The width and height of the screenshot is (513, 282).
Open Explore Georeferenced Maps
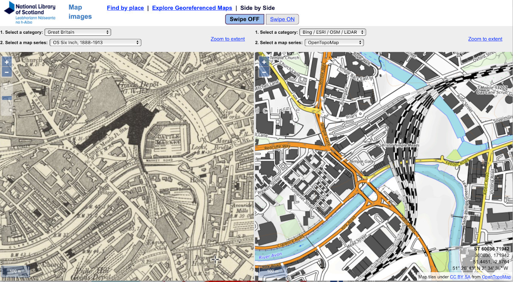point(192,8)
